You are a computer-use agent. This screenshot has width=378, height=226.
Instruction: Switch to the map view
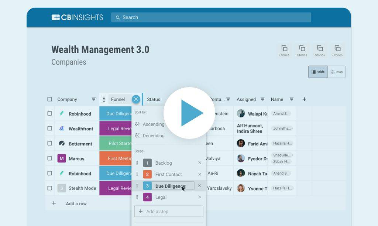336,72
